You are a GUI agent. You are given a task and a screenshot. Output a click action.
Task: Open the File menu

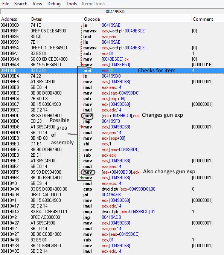(x=6, y=3)
